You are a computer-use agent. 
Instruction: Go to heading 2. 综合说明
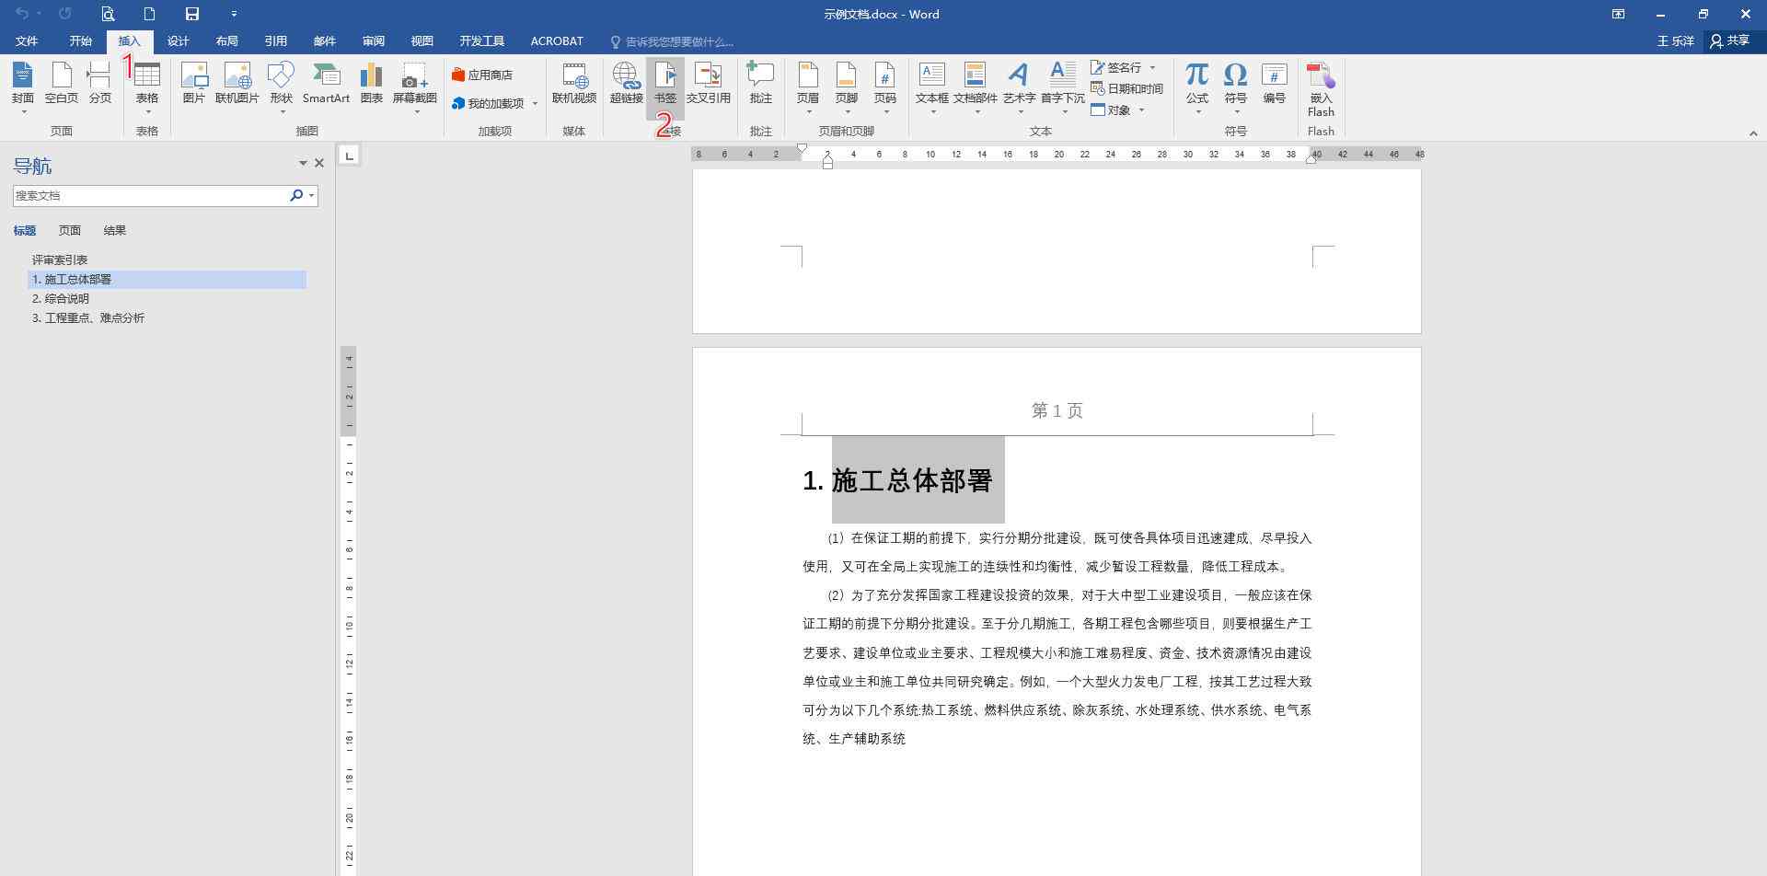click(61, 298)
